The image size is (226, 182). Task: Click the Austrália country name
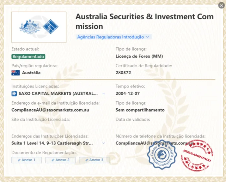click(x=31, y=73)
